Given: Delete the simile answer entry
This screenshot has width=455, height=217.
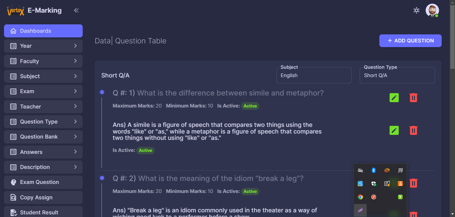Looking at the screenshot, I should (x=413, y=130).
